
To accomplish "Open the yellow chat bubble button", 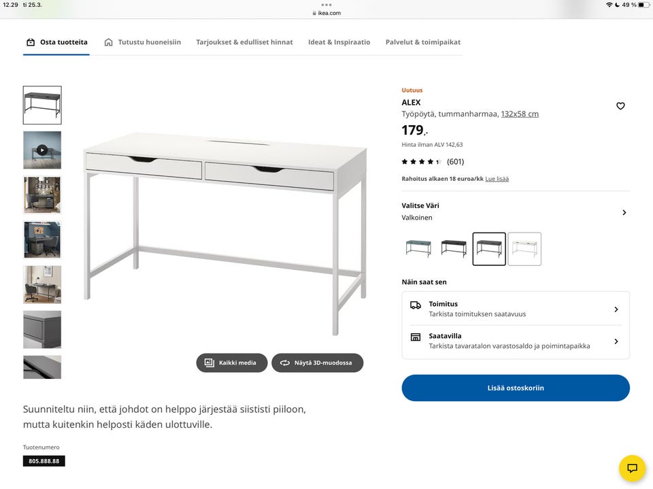I will [x=632, y=468].
